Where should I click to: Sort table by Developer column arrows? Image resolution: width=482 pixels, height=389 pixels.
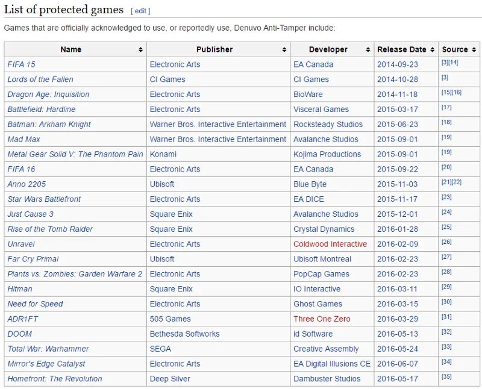[x=368, y=49]
